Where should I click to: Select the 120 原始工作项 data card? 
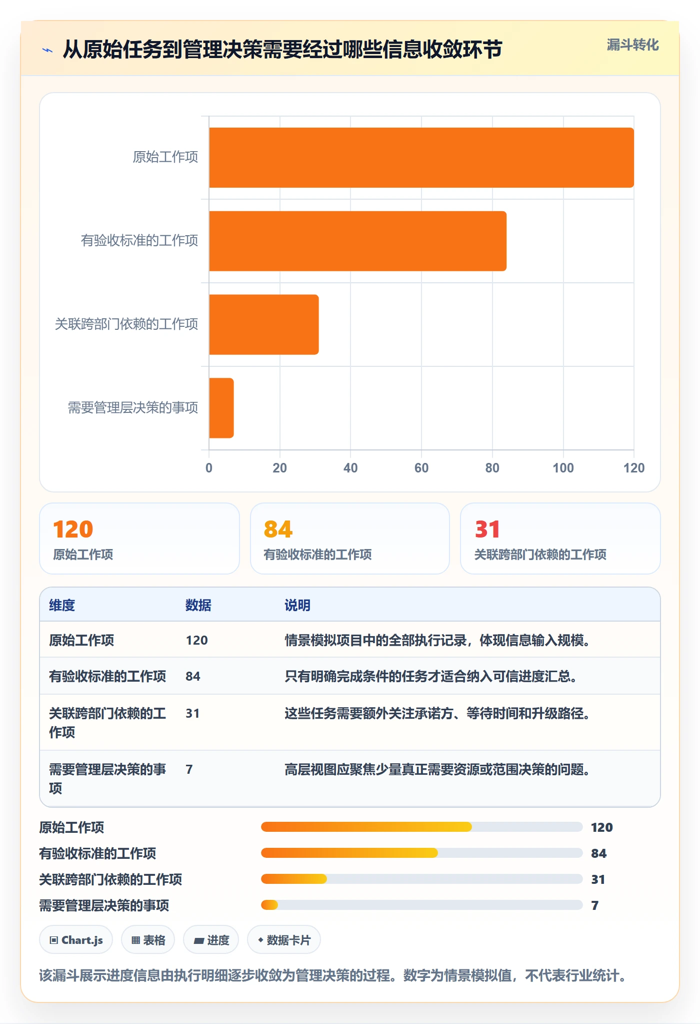tap(139, 539)
